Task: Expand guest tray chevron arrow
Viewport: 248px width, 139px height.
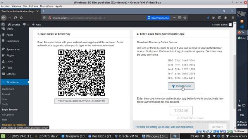Action: [239, 101]
